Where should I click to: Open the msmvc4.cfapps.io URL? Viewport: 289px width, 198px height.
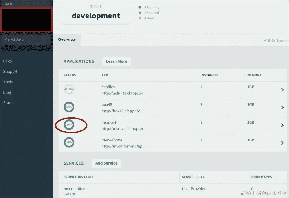[x=123, y=129]
